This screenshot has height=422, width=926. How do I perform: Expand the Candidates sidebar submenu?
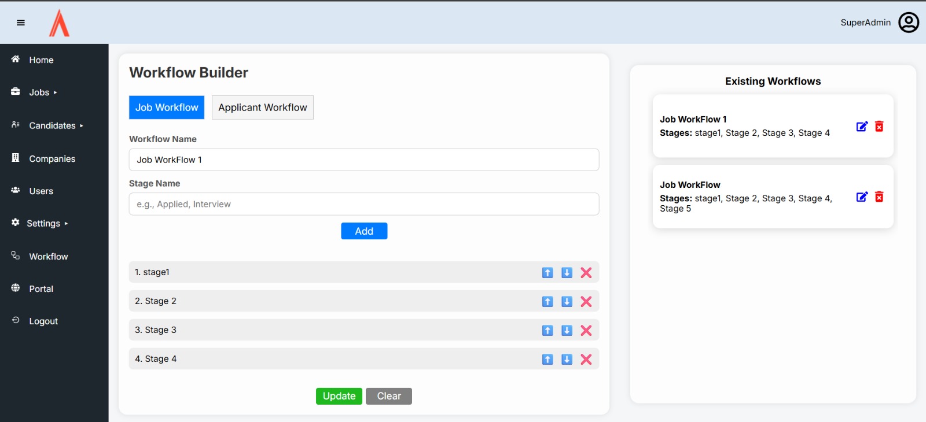pyautogui.click(x=56, y=125)
